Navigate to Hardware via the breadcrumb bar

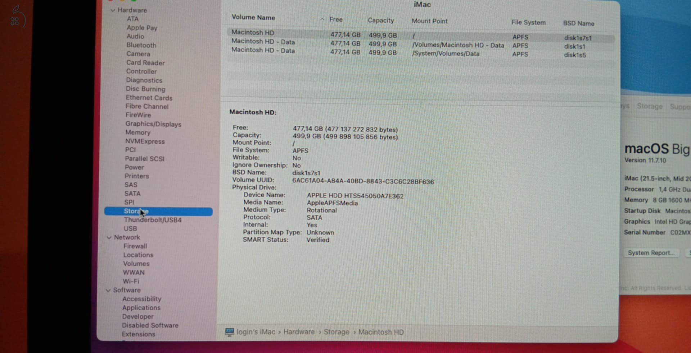click(299, 332)
